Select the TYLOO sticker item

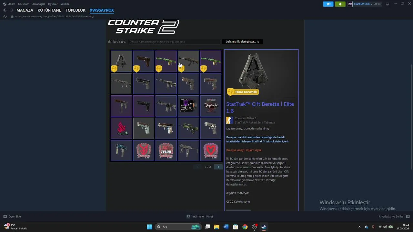[x=166, y=150]
